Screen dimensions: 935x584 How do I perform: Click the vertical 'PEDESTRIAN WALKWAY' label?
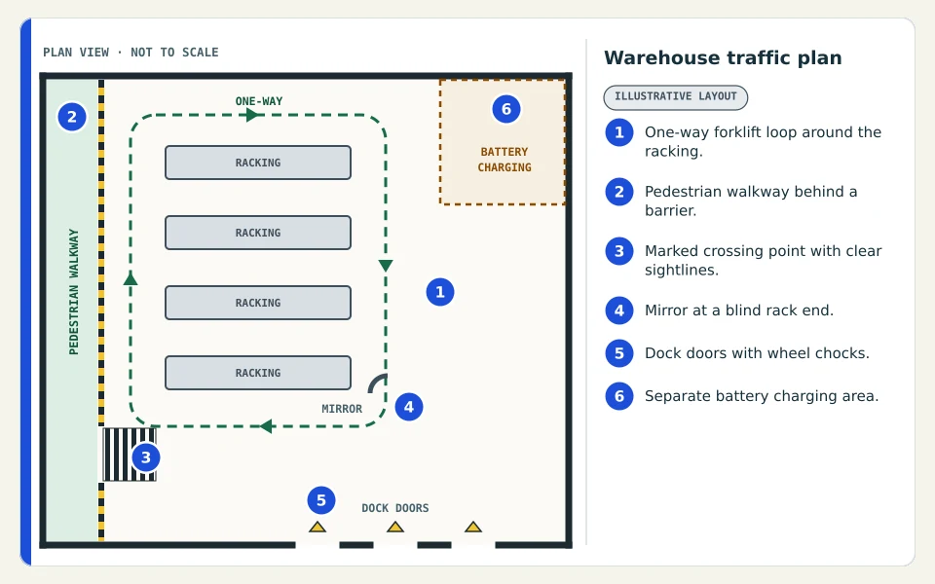coord(73,292)
